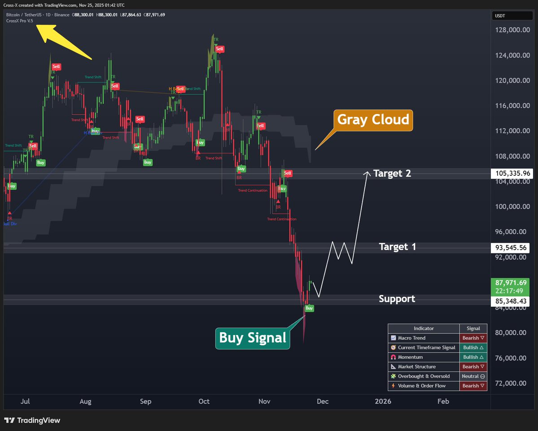The width and height of the screenshot is (538, 431).
Task: Click the 'Volume & Order Flow' label
Action: click(422, 386)
